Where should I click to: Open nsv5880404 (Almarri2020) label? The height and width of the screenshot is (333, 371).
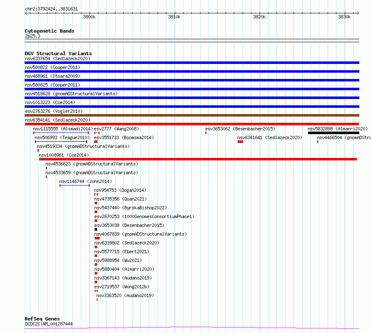click(124, 269)
